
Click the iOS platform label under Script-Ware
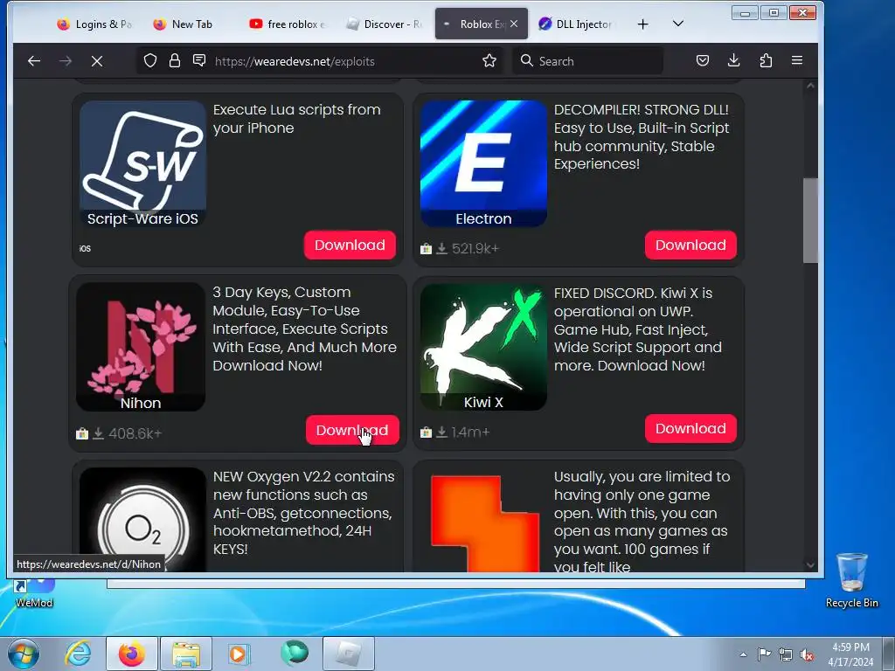pos(85,248)
